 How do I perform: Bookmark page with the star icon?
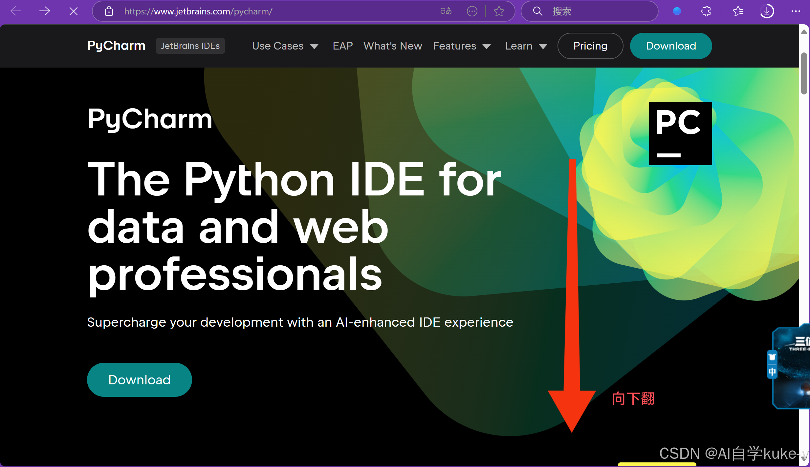[499, 11]
